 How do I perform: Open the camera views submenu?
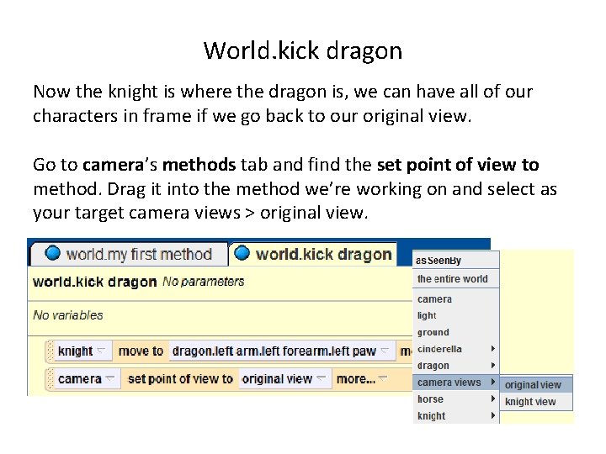click(x=456, y=383)
